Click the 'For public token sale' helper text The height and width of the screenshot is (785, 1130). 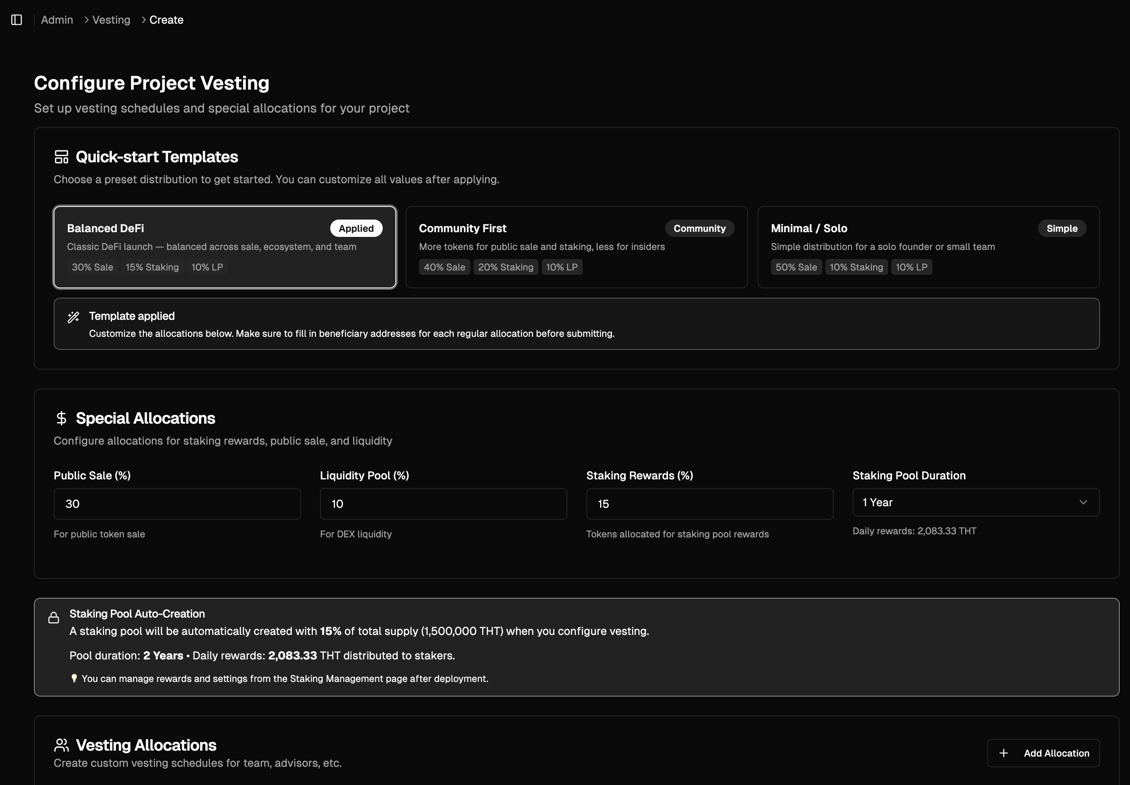point(99,534)
